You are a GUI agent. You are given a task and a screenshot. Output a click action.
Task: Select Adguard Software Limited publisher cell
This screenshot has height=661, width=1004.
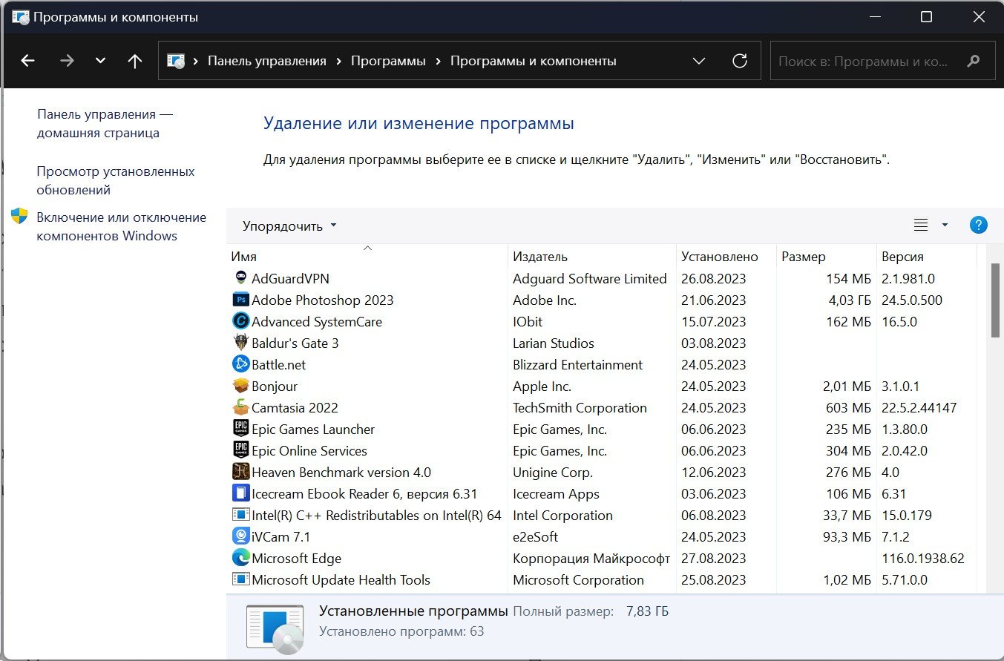590,279
